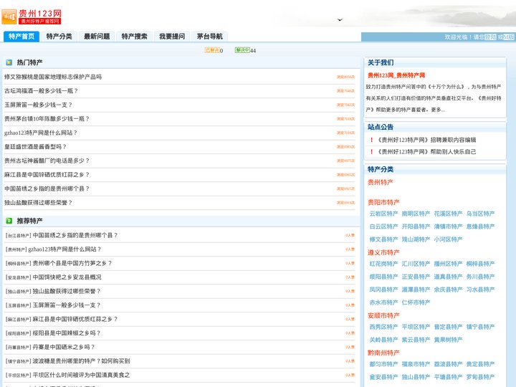Open 中国饵快粑之乡安龙县概况 article
516x387 pixels.
[67, 277]
